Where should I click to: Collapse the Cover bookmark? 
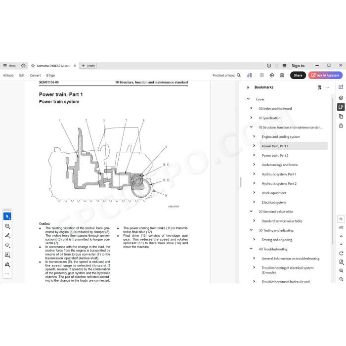(x=248, y=99)
